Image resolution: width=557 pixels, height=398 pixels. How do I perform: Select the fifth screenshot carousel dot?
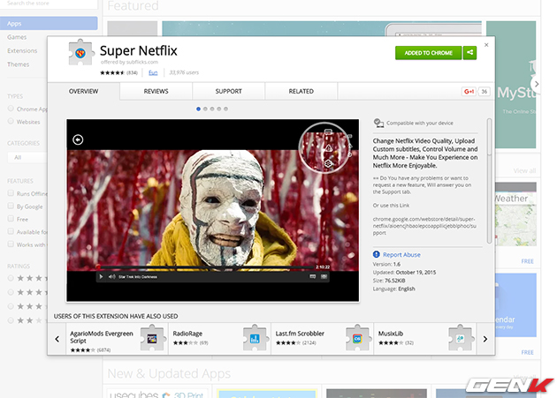tap(226, 109)
